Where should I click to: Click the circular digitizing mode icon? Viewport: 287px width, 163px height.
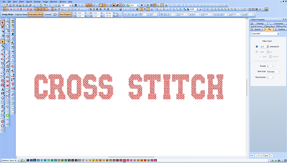pyautogui.click(x=54, y=14)
